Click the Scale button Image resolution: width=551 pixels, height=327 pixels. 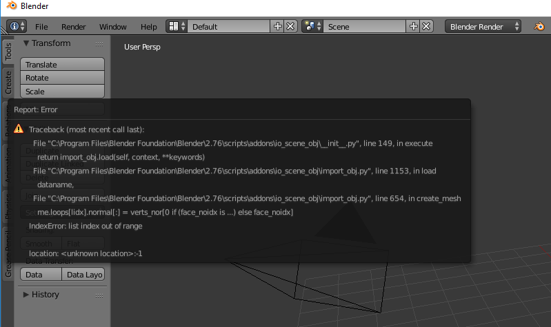[x=62, y=92]
